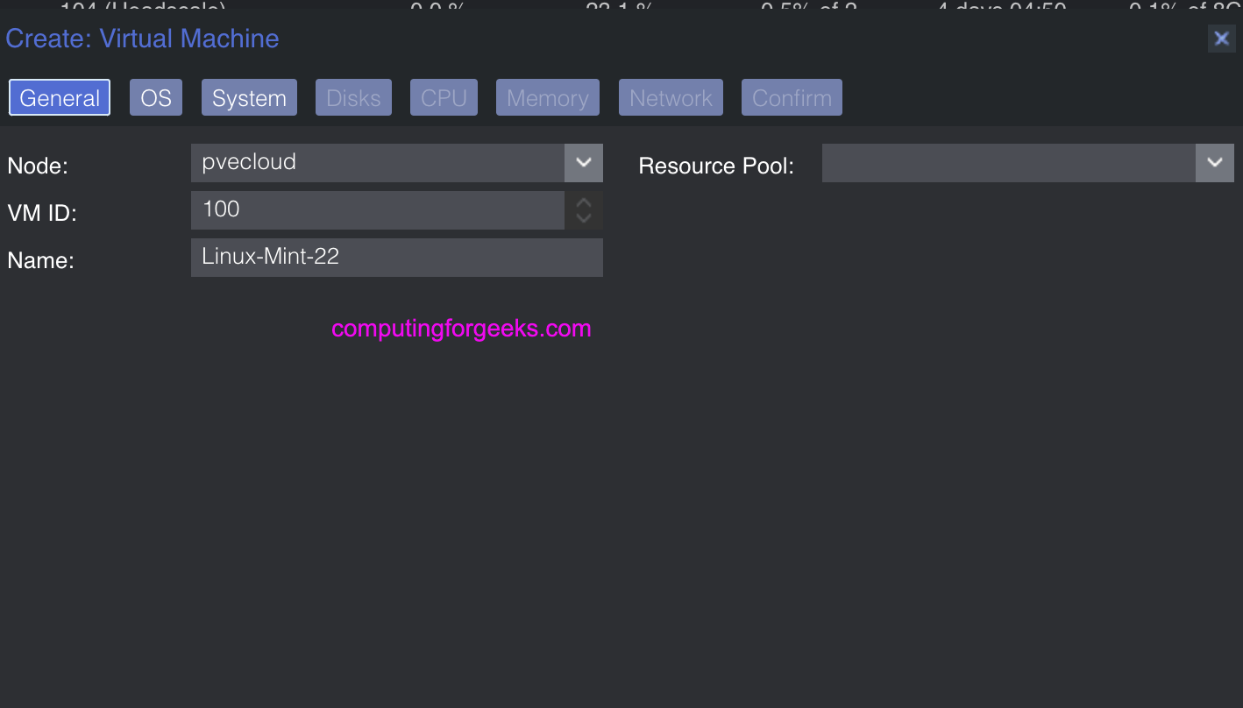This screenshot has width=1243, height=708.
Task: Open the Network tab
Action: [x=671, y=98]
